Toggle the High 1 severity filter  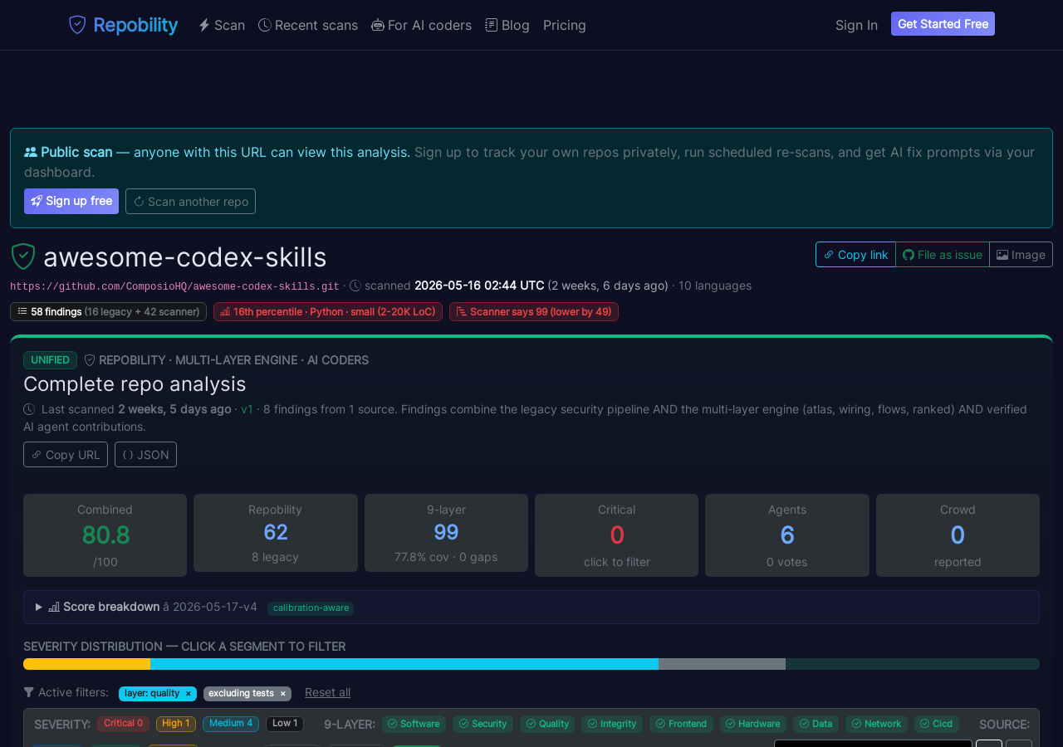[x=176, y=724]
